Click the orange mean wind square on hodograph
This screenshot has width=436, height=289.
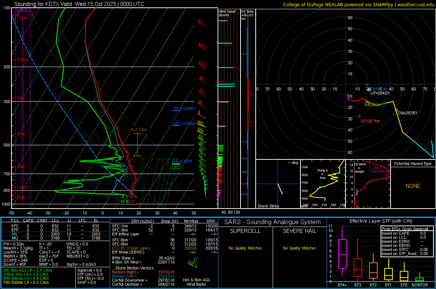pos(367,104)
